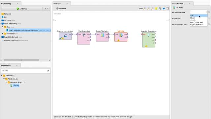Screen dimensions: 211x119
Task: Switch to the Repository tab
Action: tap(6, 4)
